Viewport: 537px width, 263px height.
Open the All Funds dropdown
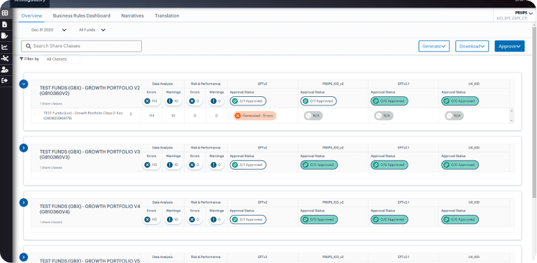tap(92, 30)
